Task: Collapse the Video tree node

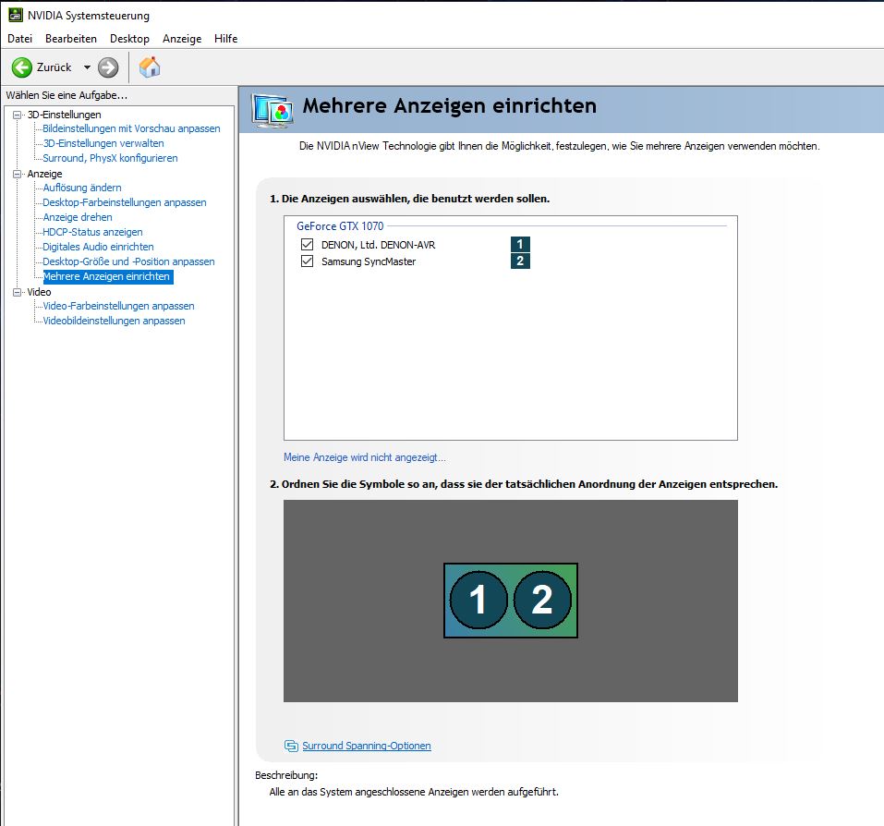Action: tap(17, 292)
